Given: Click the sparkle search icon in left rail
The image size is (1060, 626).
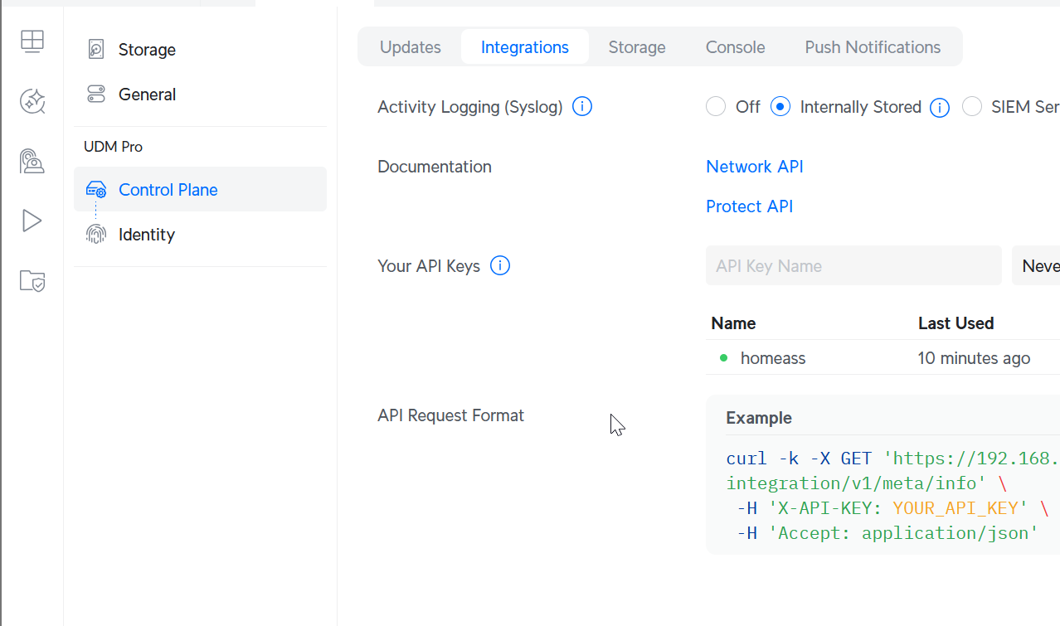Looking at the screenshot, I should [32, 101].
